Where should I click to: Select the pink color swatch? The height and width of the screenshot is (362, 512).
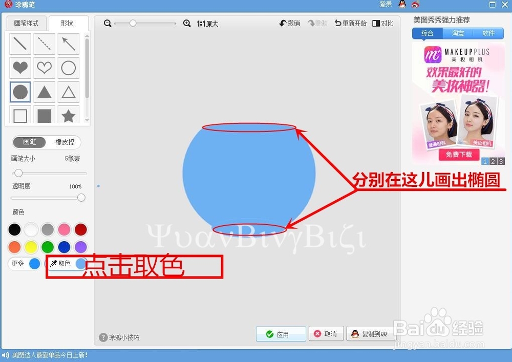coord(64,229)
